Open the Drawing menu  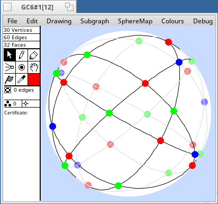[59, 21]
